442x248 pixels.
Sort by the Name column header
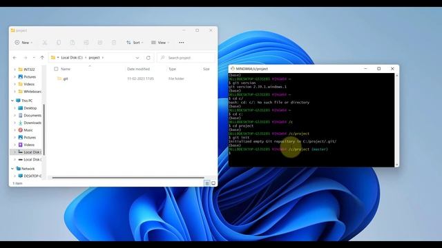(x=66, y=69)
